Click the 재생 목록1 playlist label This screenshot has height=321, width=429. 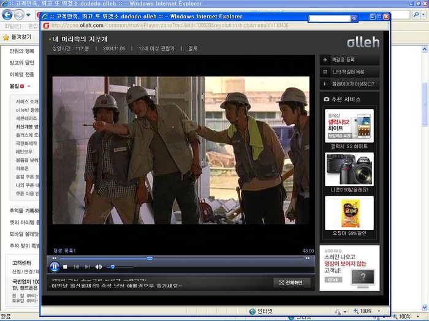click(x=64, y=251)
